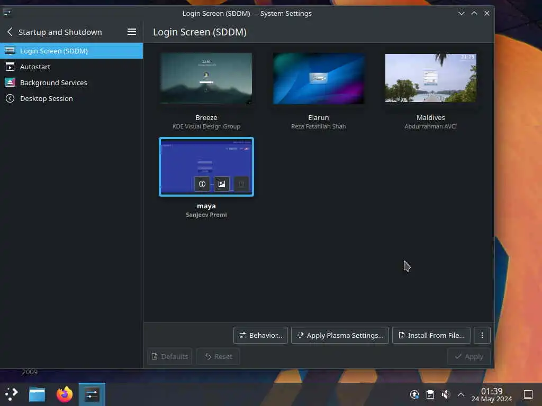Open the window menu icon in title bar
Screen dimensions: 542x406
(x=7, y=13)
